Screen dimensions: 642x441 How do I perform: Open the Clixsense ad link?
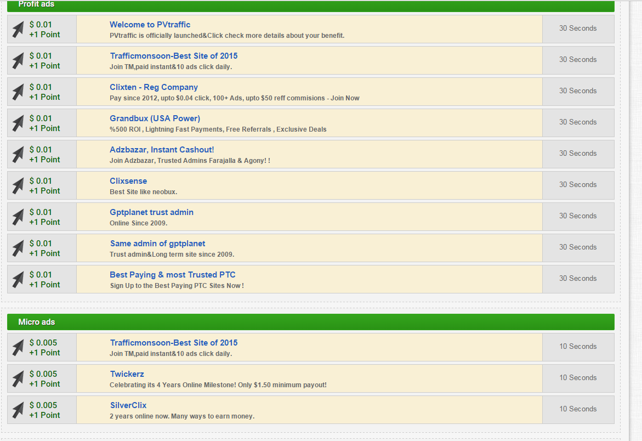click(x=128, y=181)
